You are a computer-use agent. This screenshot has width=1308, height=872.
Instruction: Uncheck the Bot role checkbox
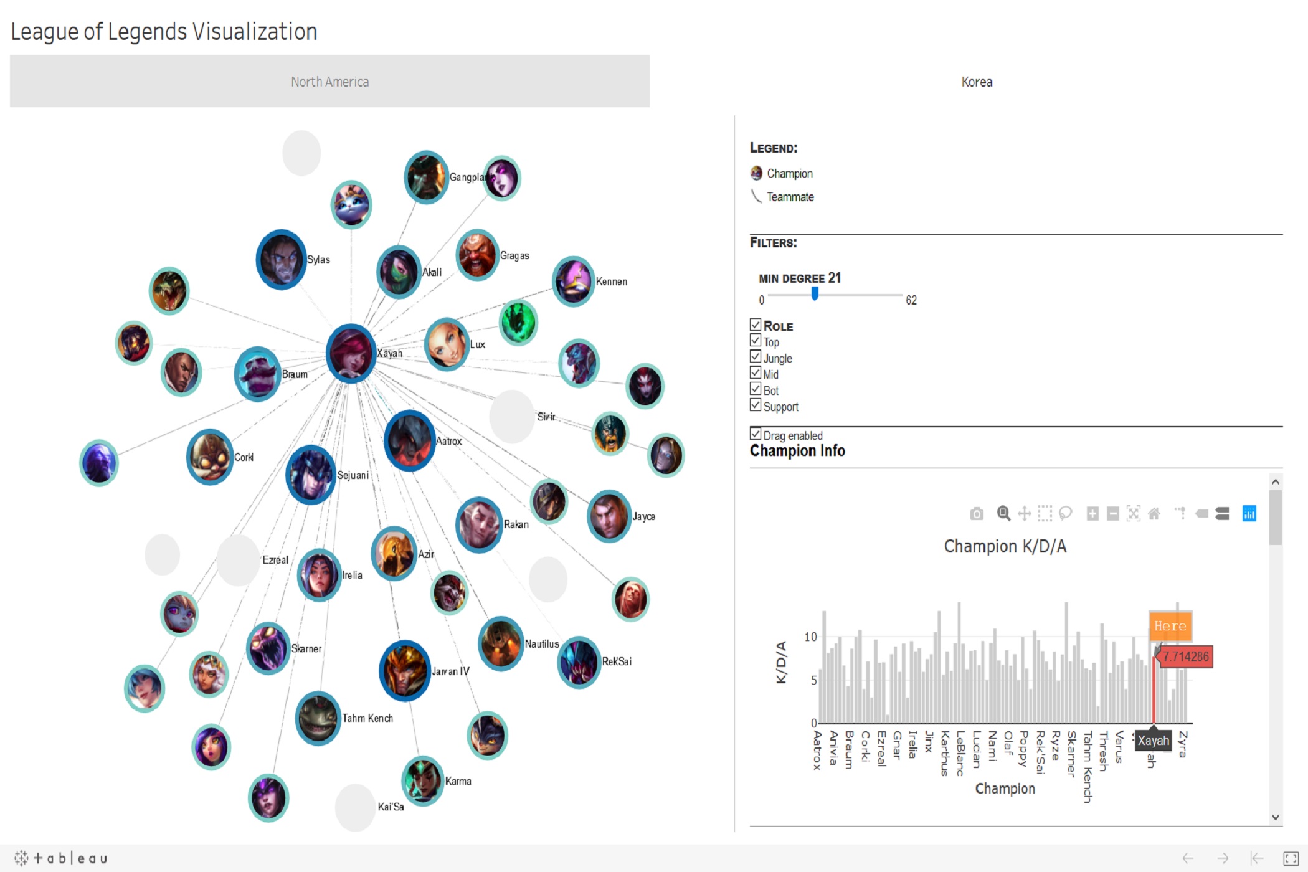[x=756, y=389]
